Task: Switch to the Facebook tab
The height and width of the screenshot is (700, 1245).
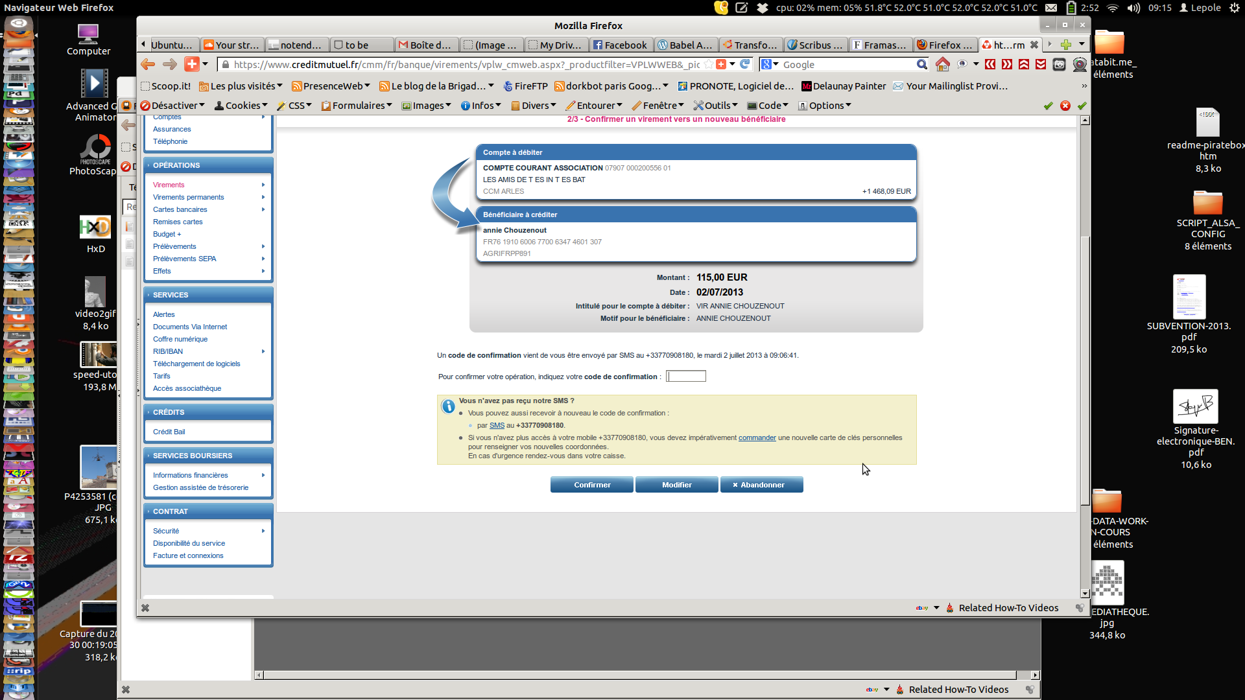Action: pos(621,45)
